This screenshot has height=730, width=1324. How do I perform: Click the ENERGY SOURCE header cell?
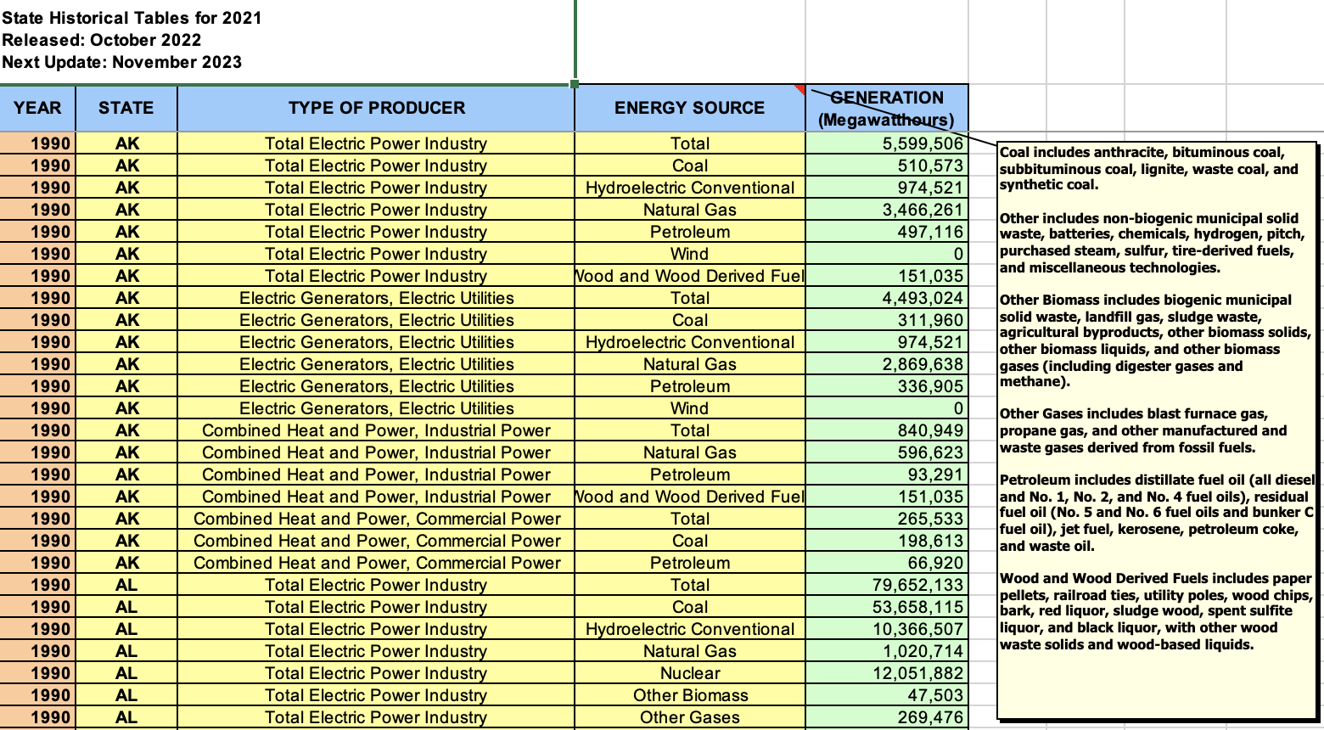tap(689, 108)
